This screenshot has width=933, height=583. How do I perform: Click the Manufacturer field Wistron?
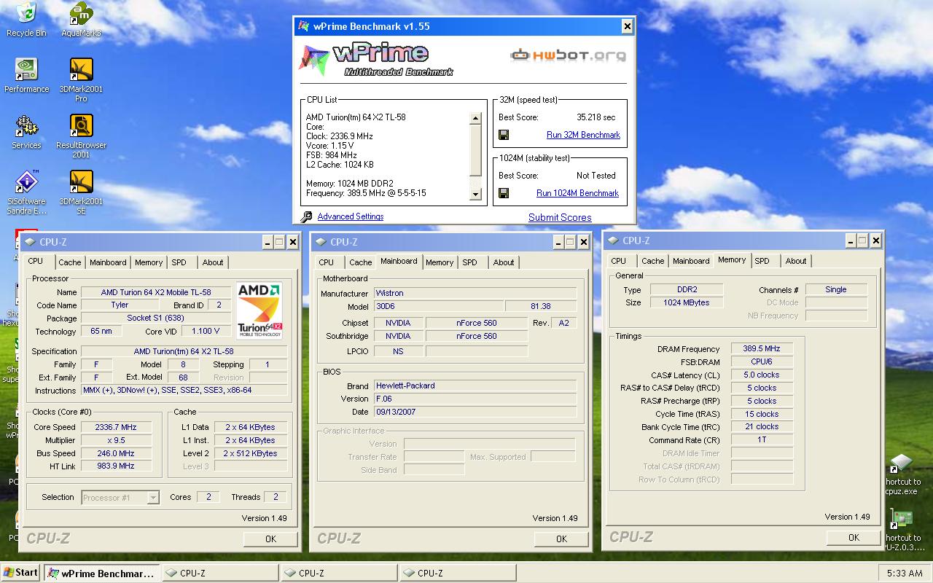(475, 293)
